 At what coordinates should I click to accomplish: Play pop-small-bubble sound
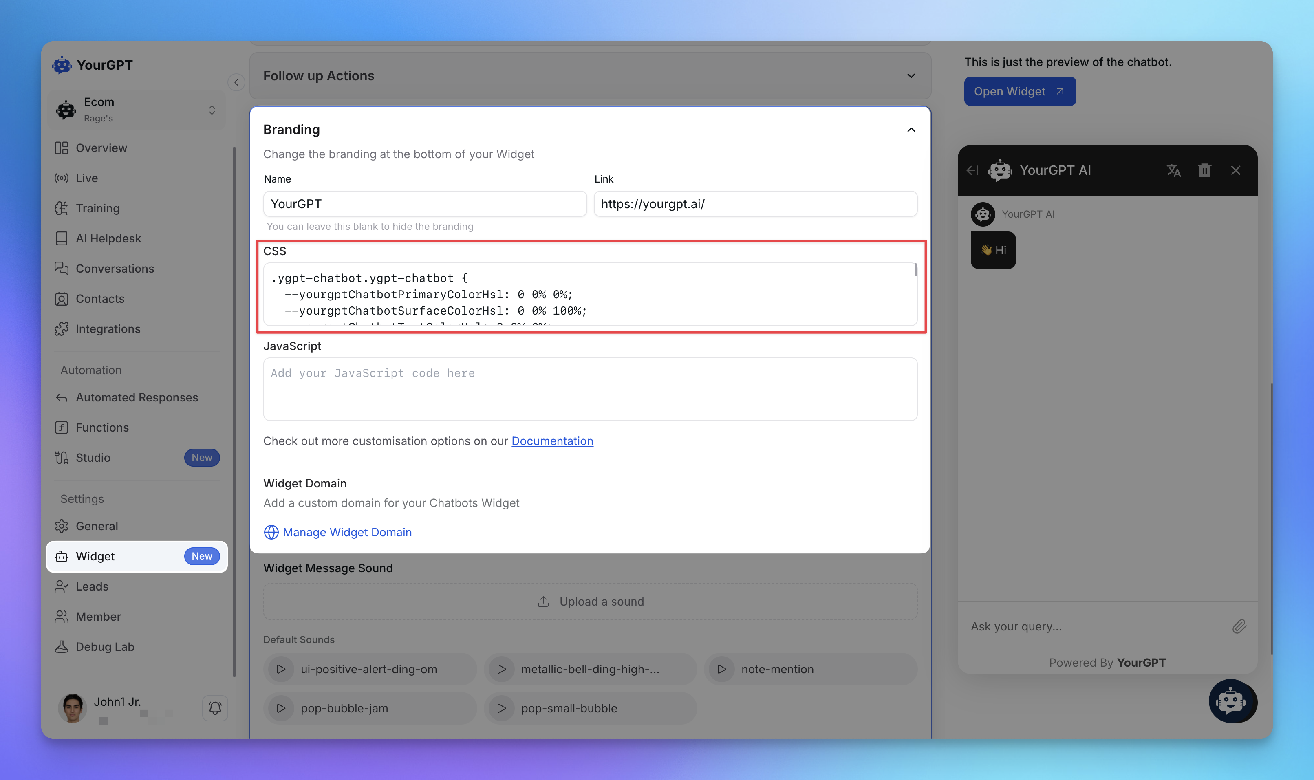pos(501,709)
